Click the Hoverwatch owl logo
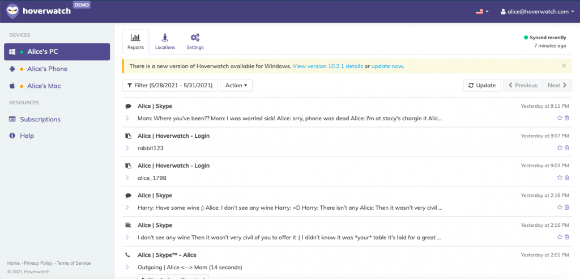580x279 pixels. [13, 11]
